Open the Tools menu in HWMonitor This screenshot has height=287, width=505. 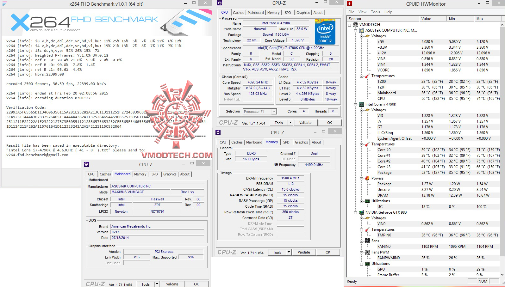[375, 12]
